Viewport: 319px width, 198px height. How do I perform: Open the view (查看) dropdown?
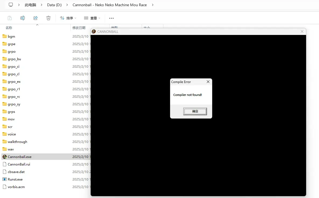[92, 18]
